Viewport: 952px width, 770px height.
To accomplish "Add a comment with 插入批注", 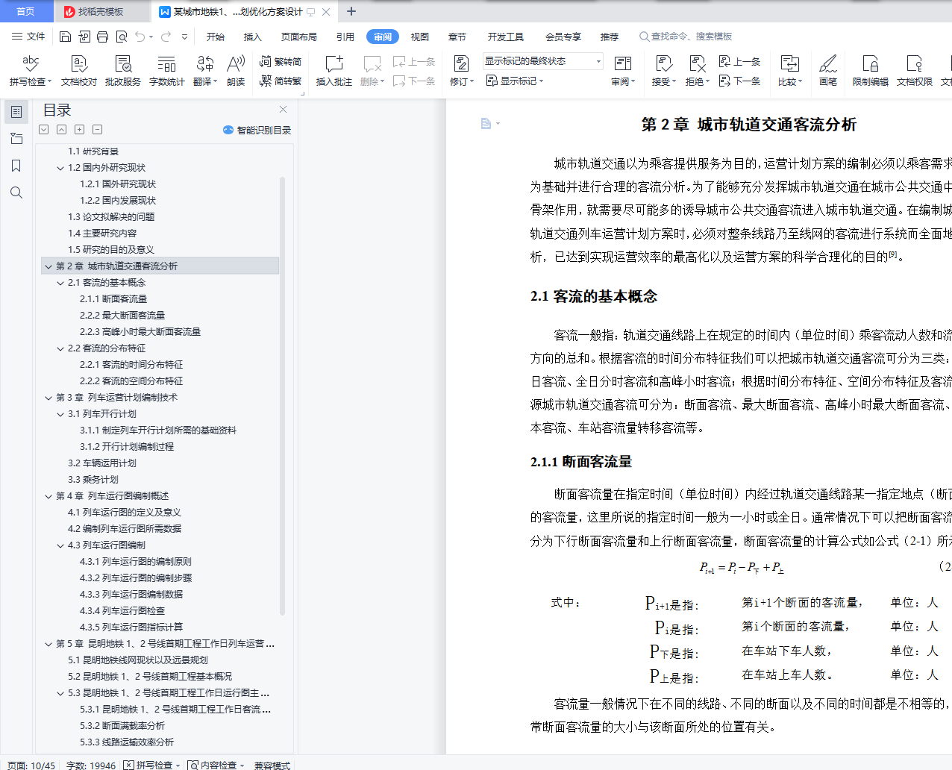I will click(x=334, y=70).
